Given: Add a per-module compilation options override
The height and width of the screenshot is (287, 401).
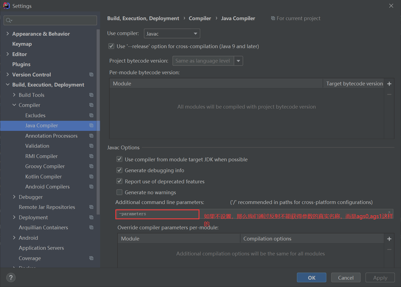Looking at the screenshot, I should (389, 239).
